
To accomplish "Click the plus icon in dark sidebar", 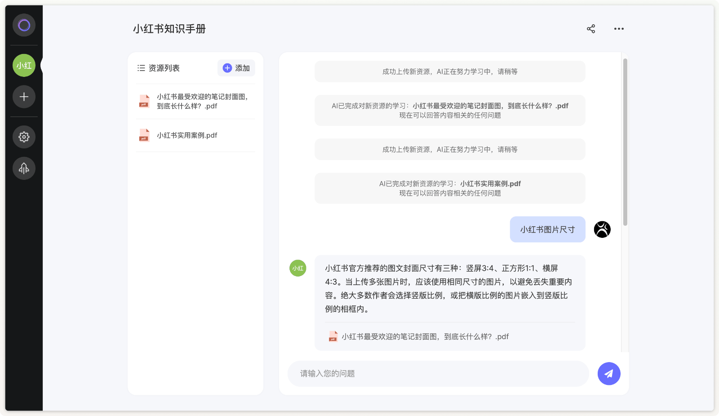I will pyautogui.click(x=24, y=97).
